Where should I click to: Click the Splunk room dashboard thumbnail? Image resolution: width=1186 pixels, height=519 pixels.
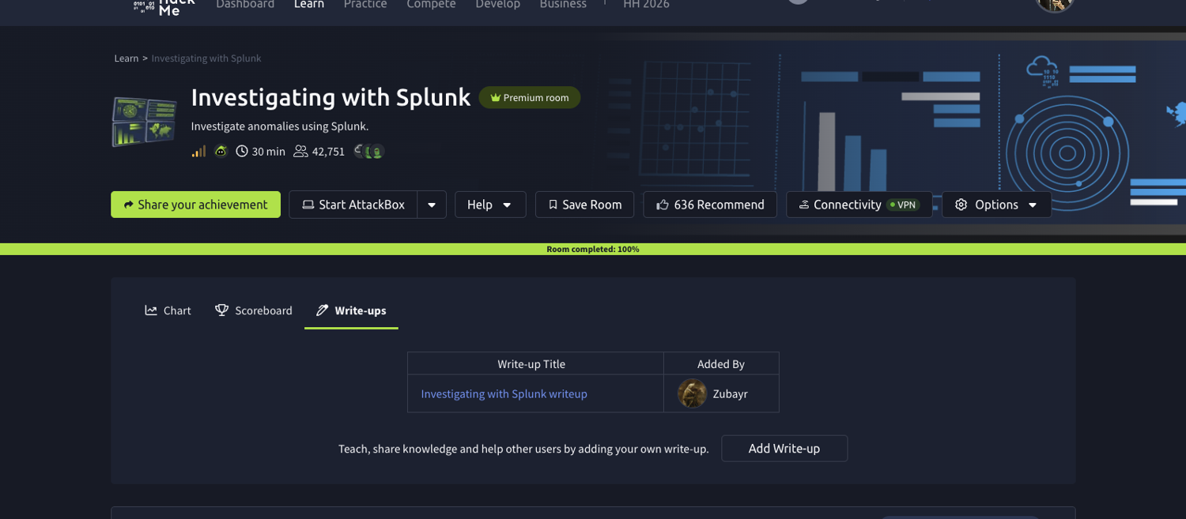[x=144, y=122]
